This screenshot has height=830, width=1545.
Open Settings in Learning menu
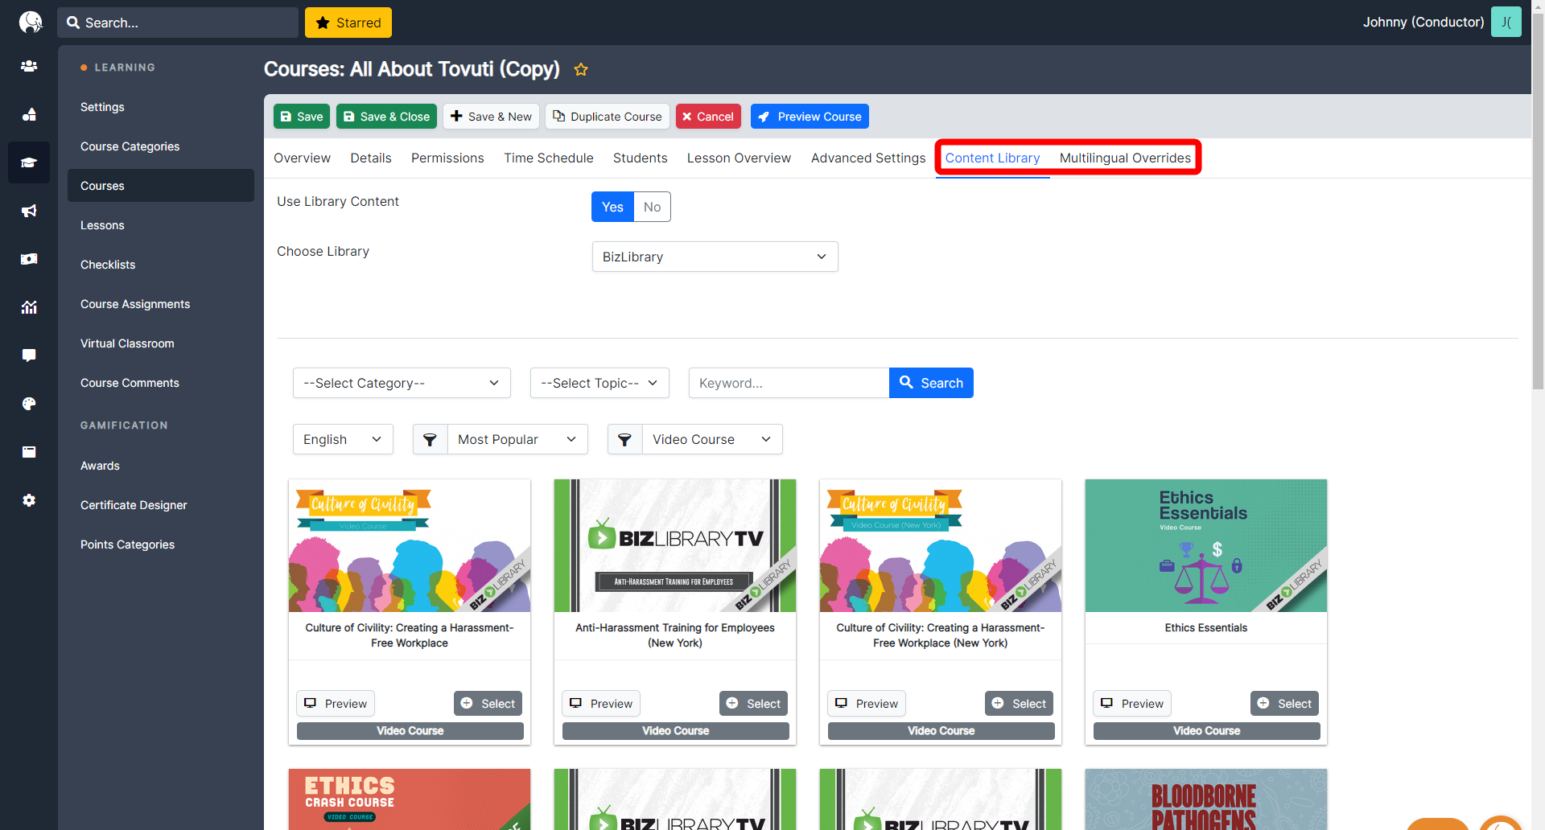pos(102,107)
